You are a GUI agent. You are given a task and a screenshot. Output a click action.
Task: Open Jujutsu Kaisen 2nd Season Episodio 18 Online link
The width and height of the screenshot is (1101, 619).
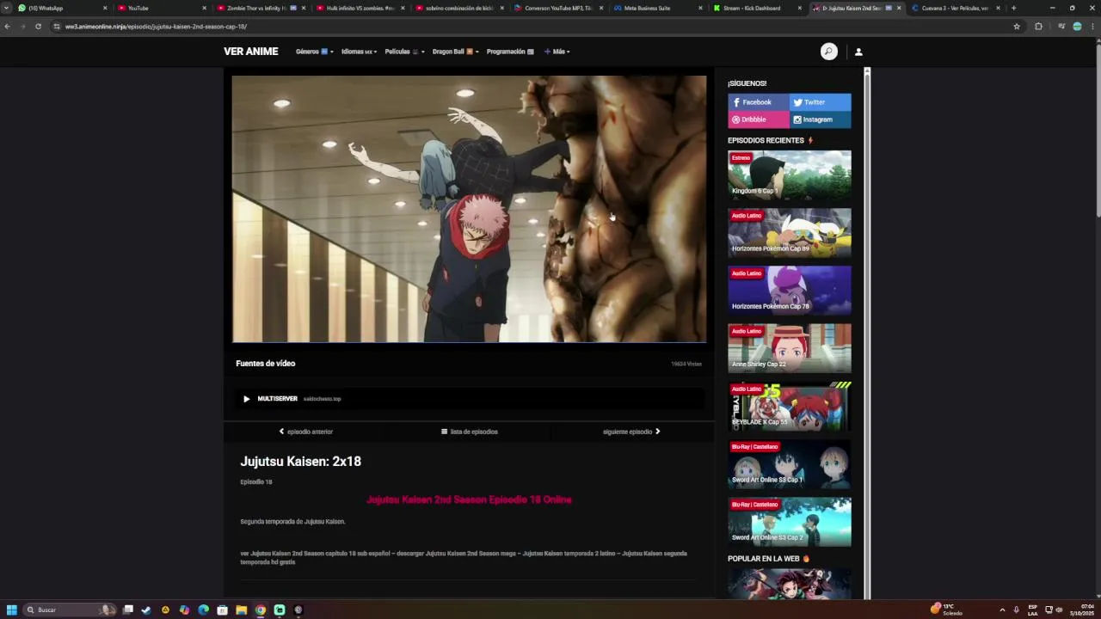point(469,499)
